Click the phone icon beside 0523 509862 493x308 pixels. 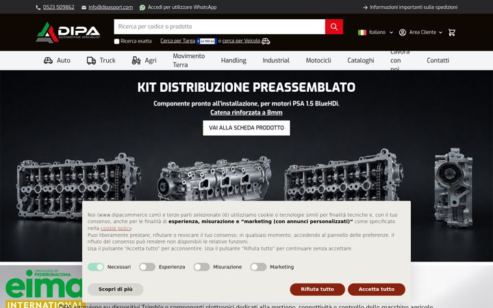tap(38, 8)
